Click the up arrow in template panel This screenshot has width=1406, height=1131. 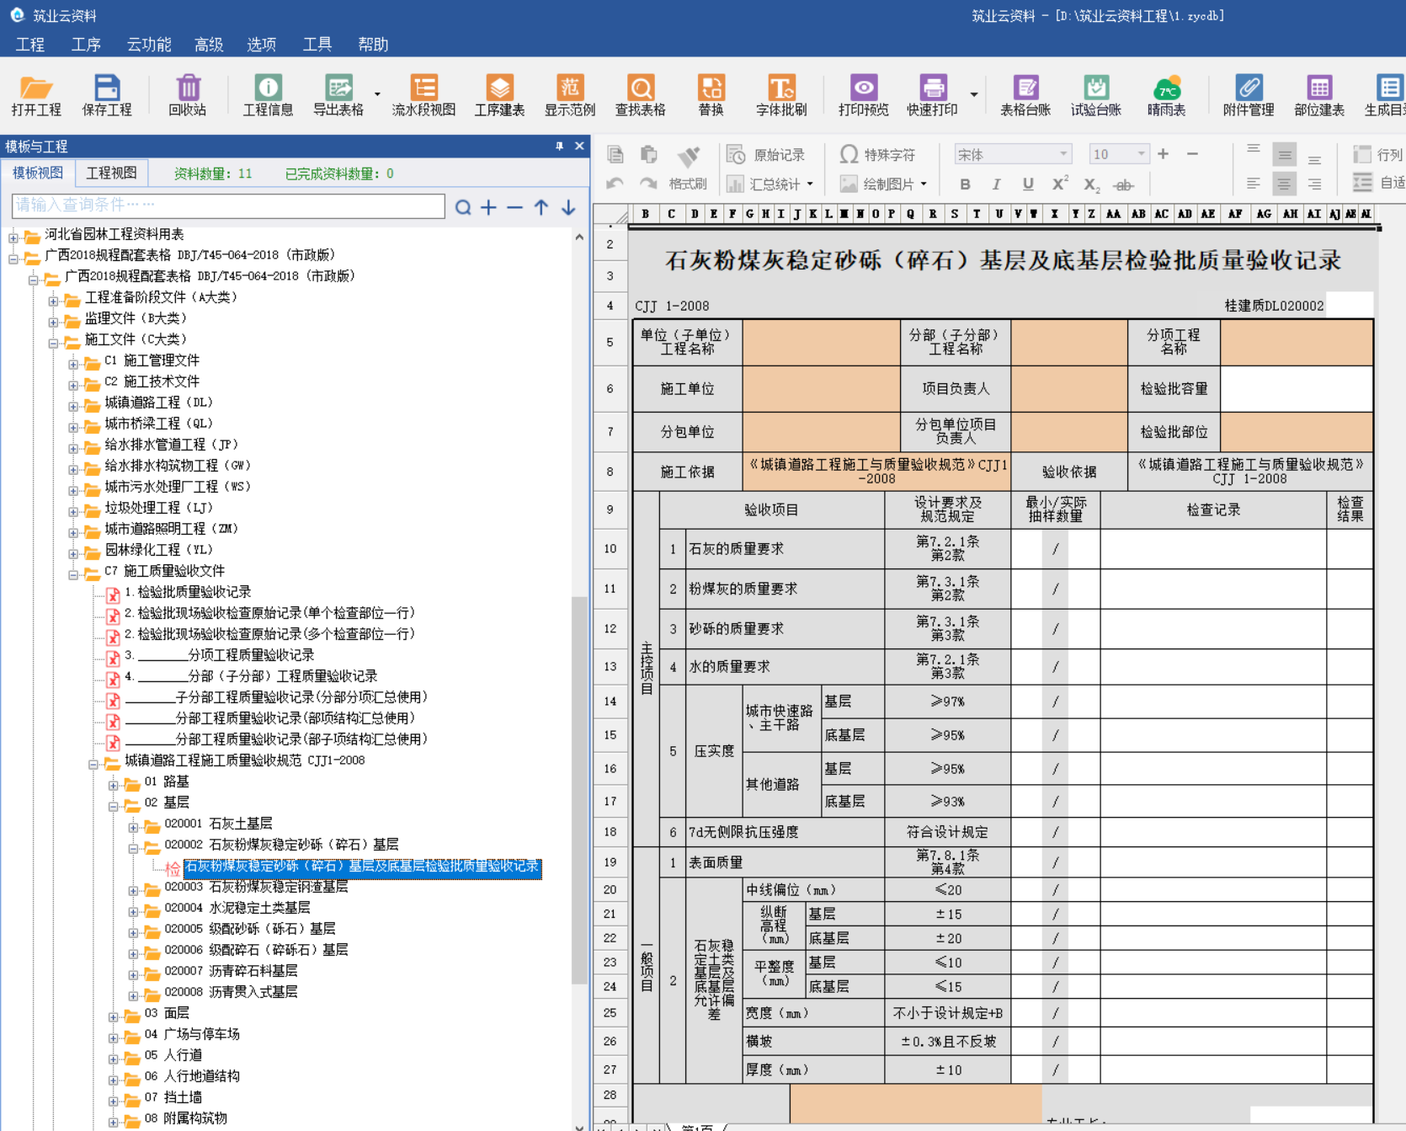point(541,207)
